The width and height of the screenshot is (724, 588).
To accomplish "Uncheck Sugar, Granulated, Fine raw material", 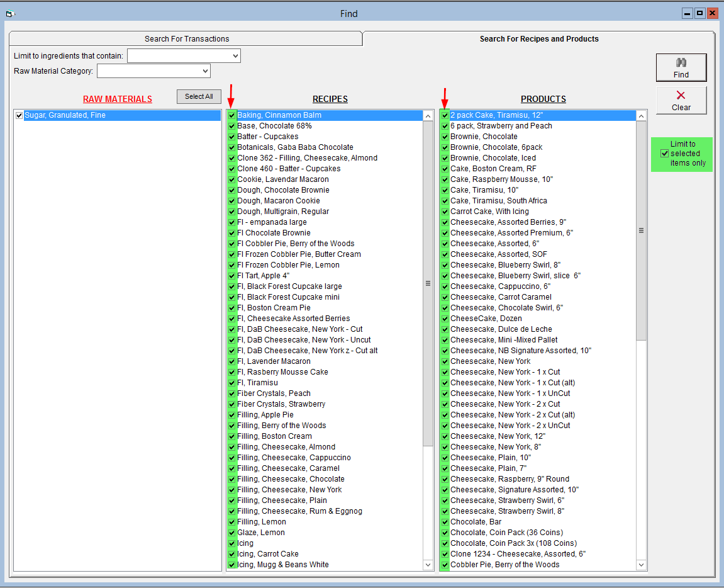I will 19,116.
